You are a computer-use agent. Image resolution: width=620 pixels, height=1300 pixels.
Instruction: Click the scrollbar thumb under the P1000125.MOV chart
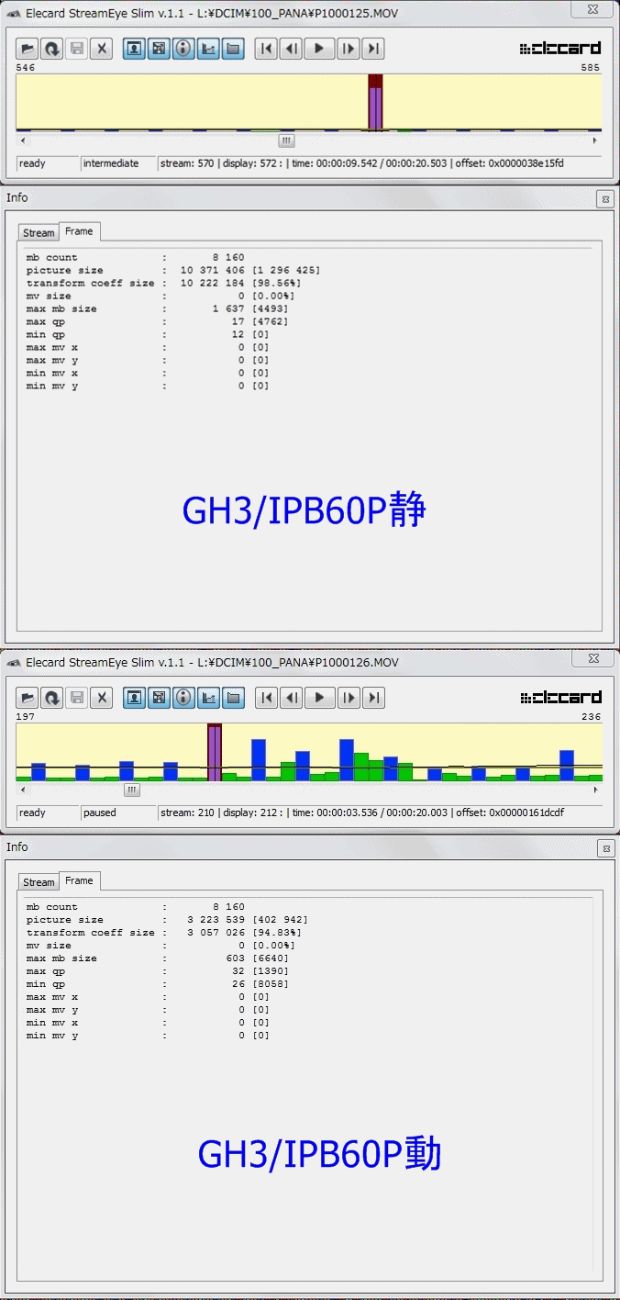287,140
